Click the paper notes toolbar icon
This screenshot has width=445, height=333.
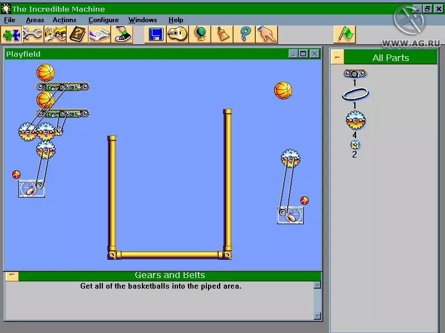click(x=100, y=34)
